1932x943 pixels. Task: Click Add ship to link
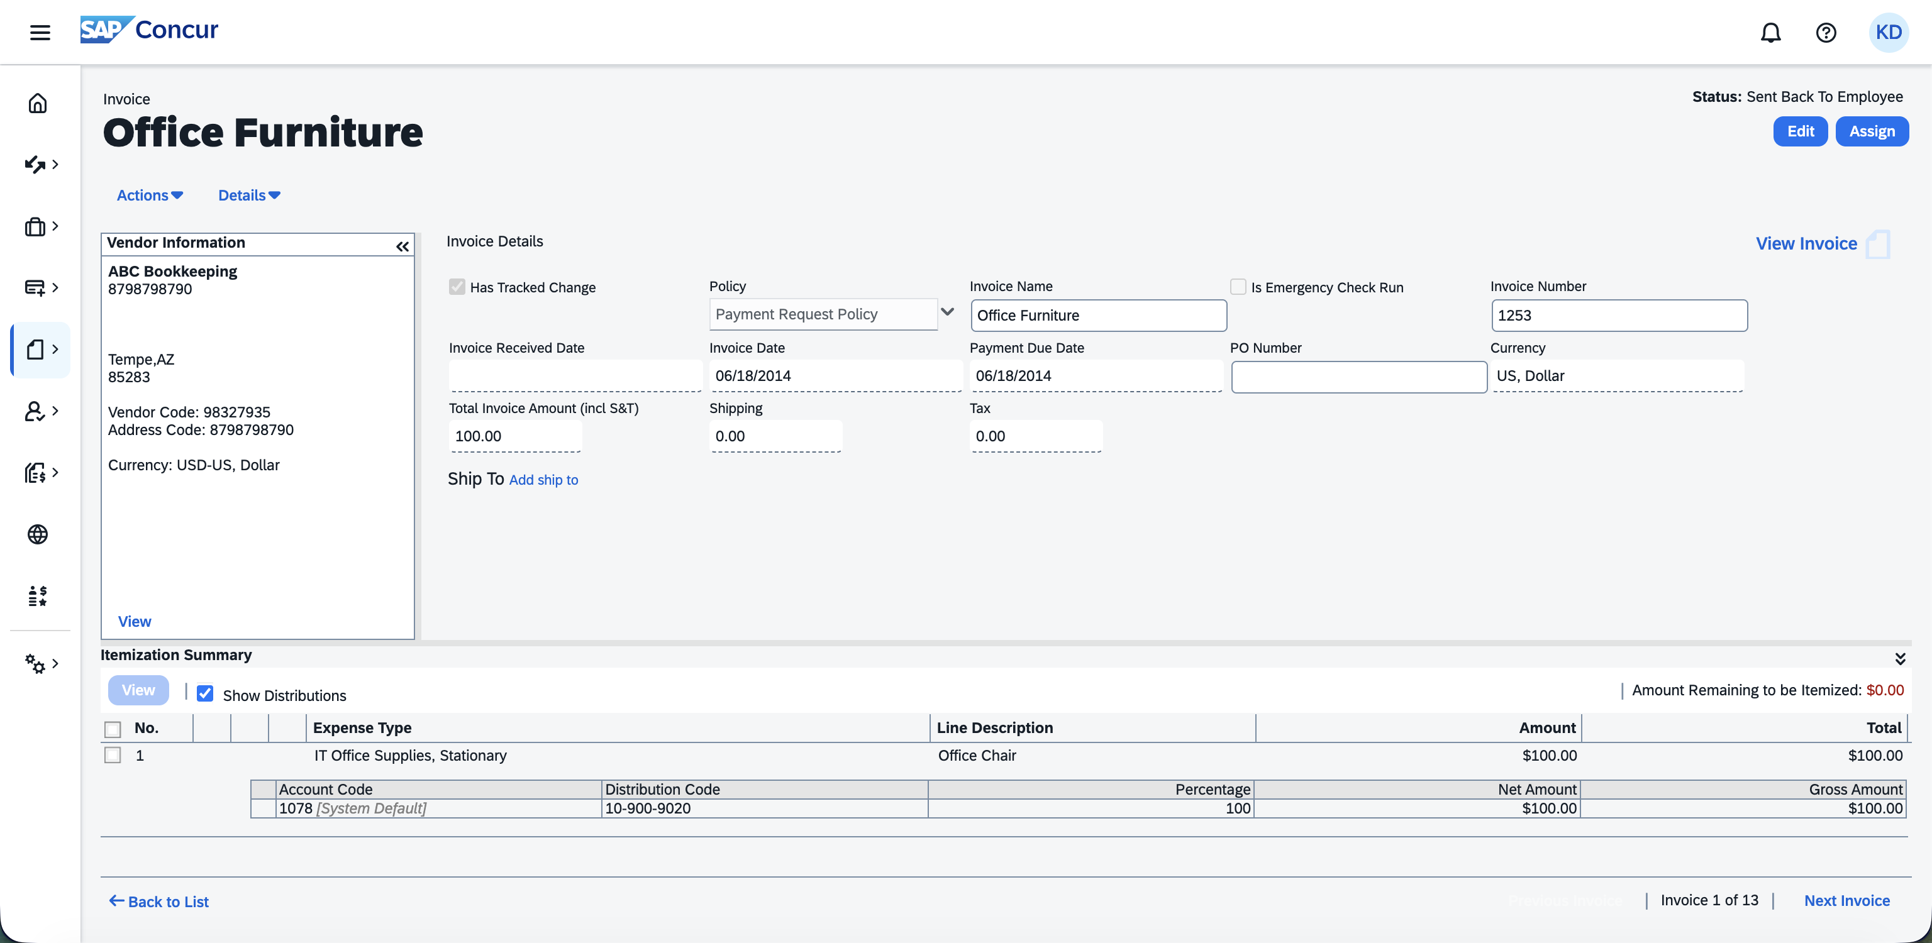click(544, 480)
